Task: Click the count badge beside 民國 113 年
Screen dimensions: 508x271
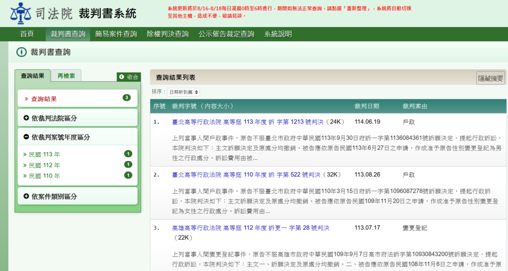Action: point(128,154)
